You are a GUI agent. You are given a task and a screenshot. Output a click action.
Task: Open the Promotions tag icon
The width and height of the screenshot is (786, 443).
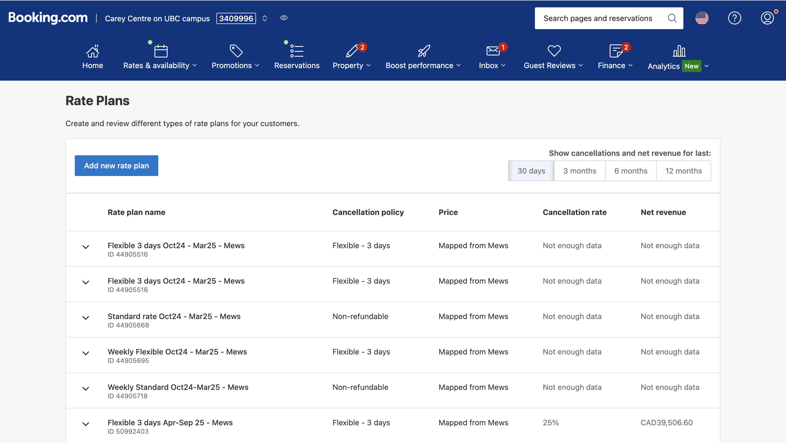click(x=236, y=51)
